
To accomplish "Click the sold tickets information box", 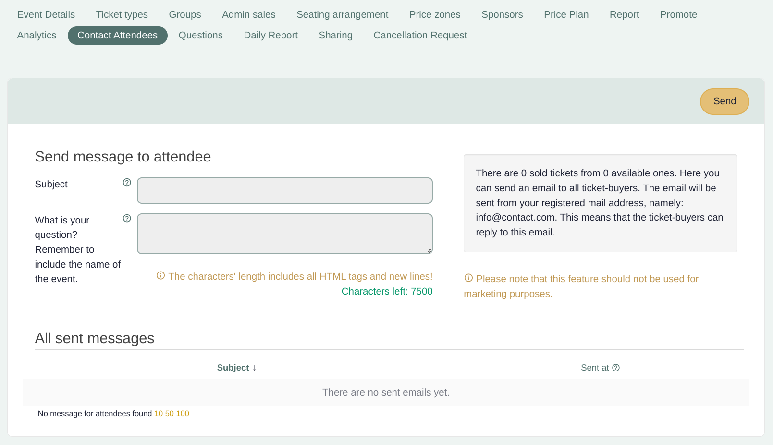I will (601, 203).
